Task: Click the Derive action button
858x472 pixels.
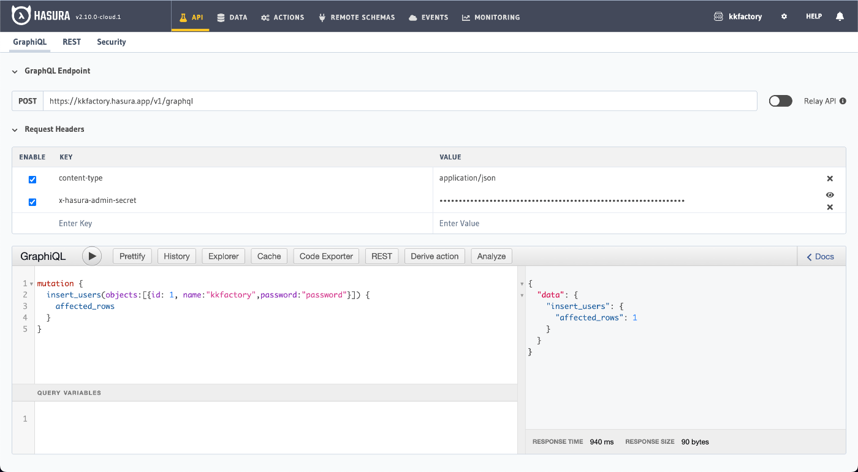Action: 435,256
